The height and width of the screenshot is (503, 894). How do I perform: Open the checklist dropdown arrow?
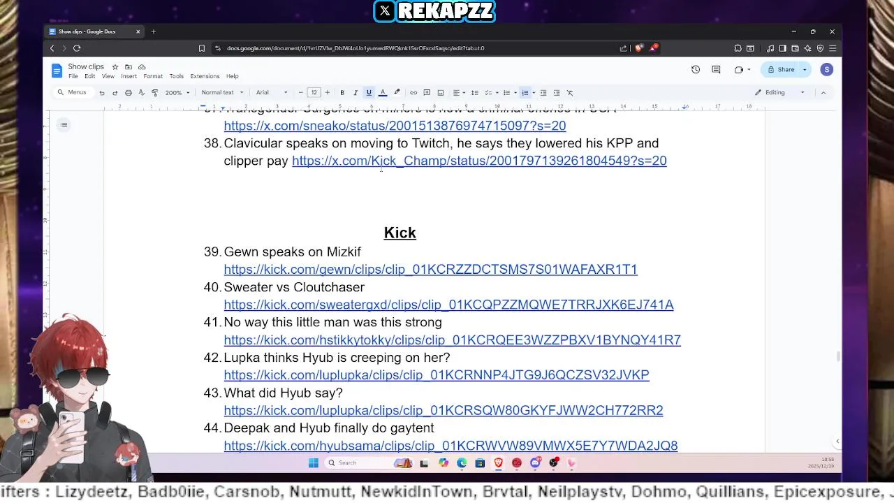(x=497, y=93)
